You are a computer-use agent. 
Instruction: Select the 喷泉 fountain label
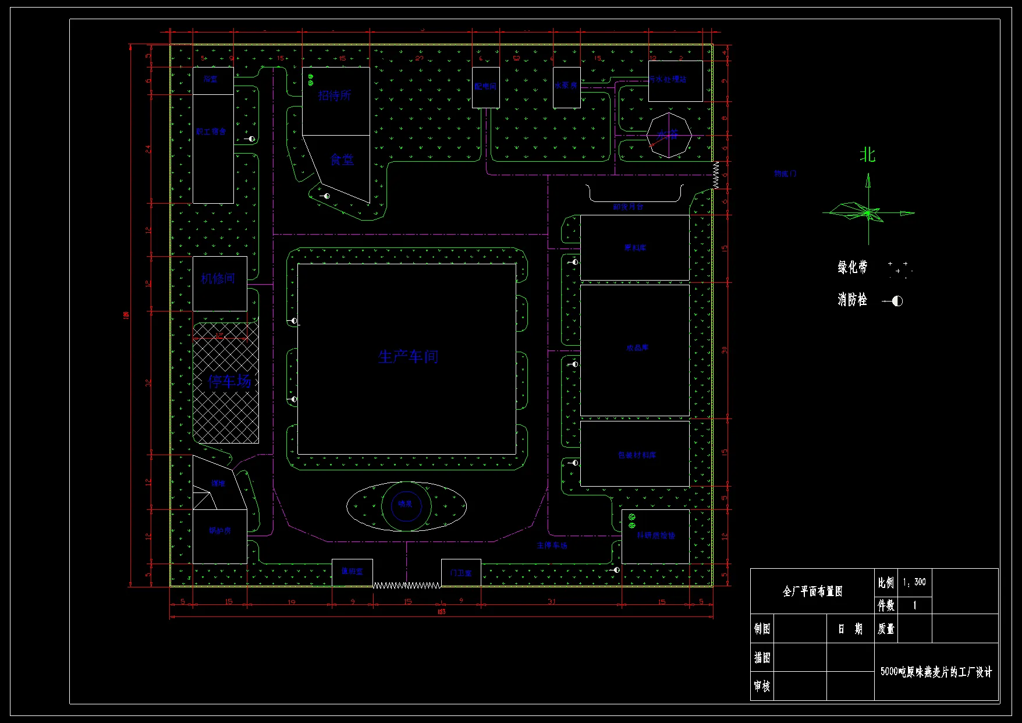coord(405,504)
